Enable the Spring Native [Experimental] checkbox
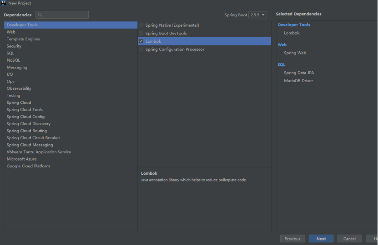The width and height of the screenshot is (378, 245). tap(141, 25)
